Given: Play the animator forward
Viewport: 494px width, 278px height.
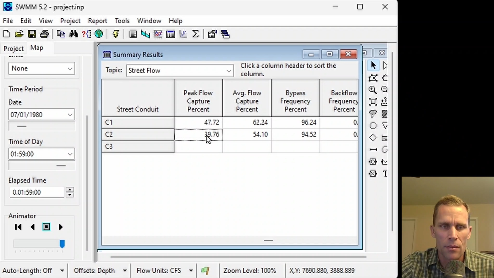Looking at the screenshot, I should 61,227.
